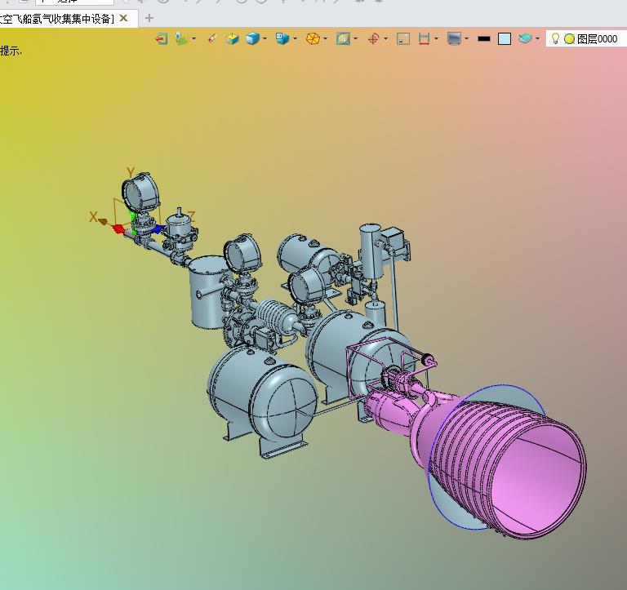Click the plus button to add new tab
Viewport: 627px width, 590px height.
[x=149, y=18]
